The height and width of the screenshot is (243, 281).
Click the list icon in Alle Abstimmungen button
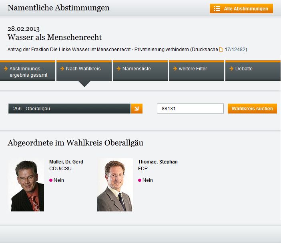click(217, 8)
